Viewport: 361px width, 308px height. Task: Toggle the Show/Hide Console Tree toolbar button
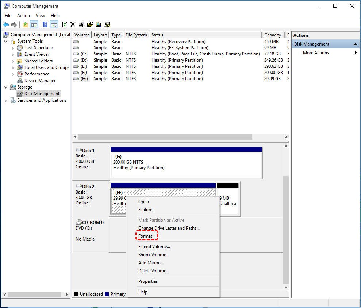[x=34, y=24]
